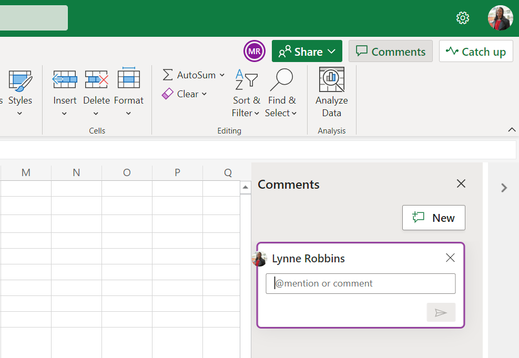Click the @mention or comment field
Viewport: 519px width, 358px height.
click(361, 283)
